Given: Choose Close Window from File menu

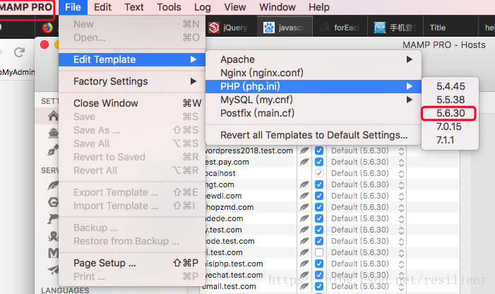Looking at the screenshot, I should [x=132, y=103].
